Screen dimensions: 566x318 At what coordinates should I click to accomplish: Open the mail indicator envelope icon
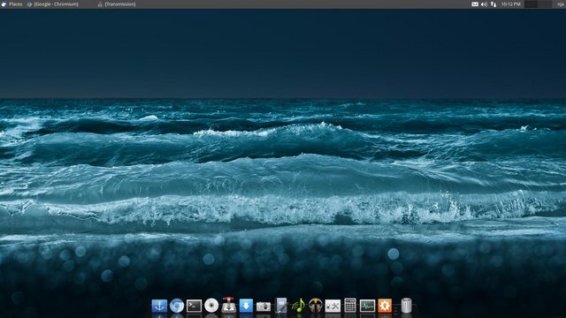pyautogui.click(x=475, y=4)
